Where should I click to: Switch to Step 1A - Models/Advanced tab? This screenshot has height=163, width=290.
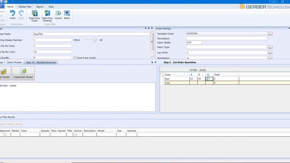click(41, 62)
